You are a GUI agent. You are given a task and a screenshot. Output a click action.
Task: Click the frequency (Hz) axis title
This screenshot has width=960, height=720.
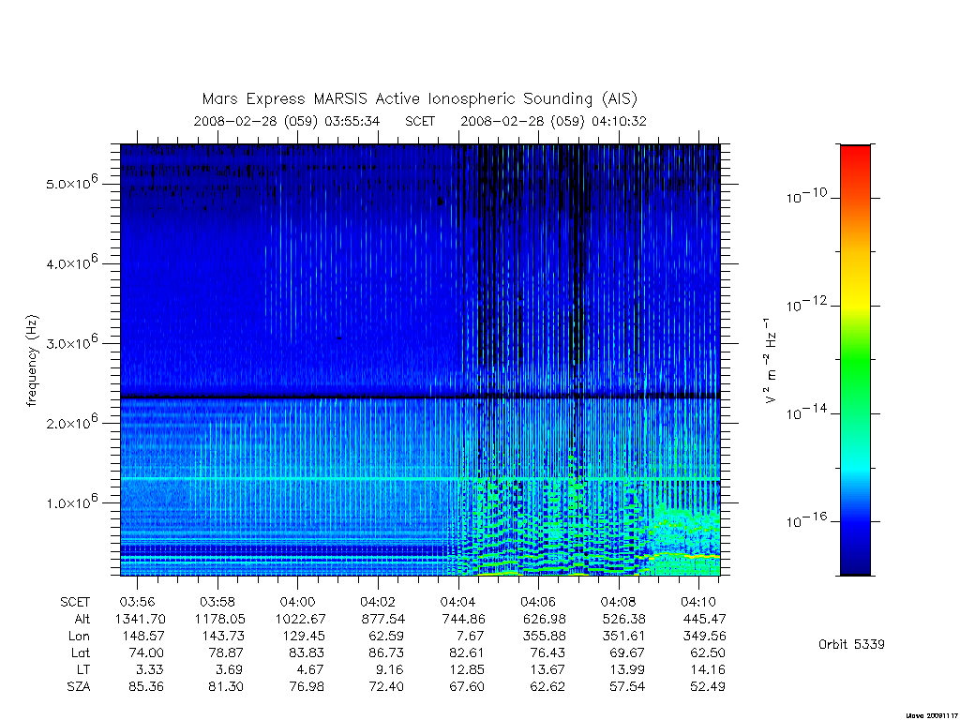[32, 361]
